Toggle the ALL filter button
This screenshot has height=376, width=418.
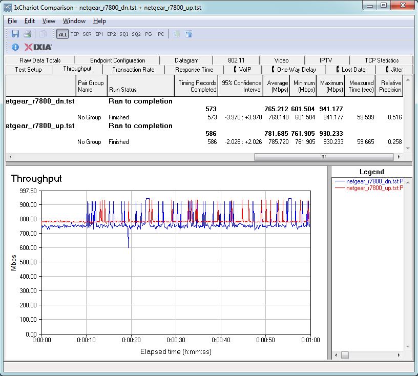(62, 34)
